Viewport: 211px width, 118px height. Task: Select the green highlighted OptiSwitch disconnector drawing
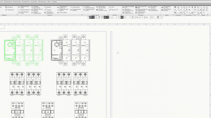[24, 50]
